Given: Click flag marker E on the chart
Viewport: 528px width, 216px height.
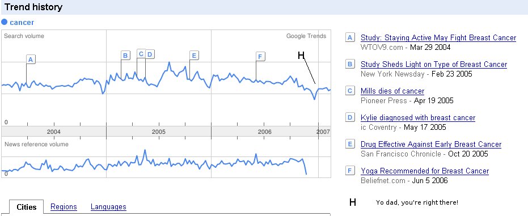Looking at the screenshot, I should tap(194, 56).
